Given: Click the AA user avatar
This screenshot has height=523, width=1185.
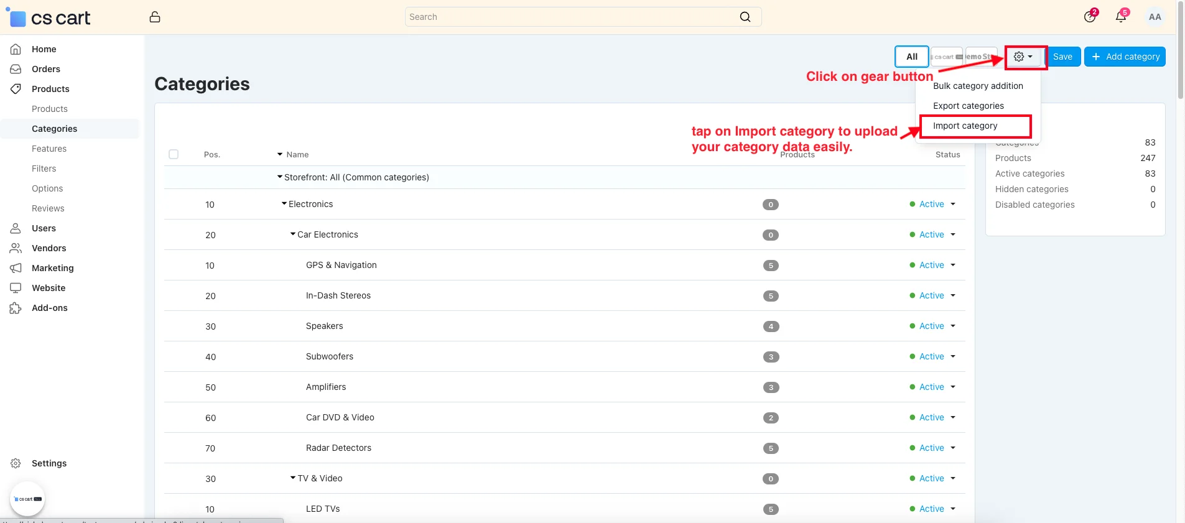Looking at the screenshot, I should 1155,17.
